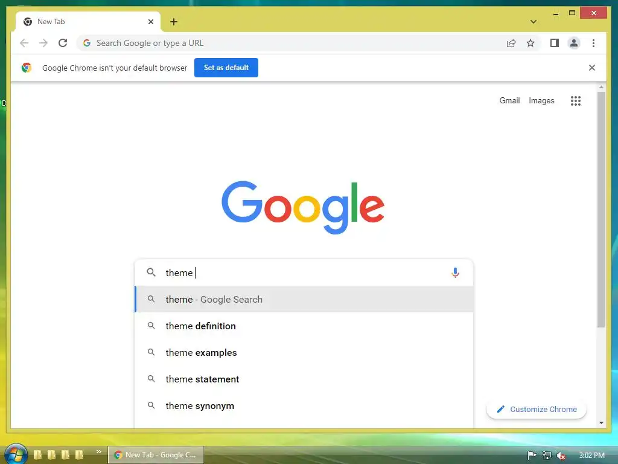Click the Google G icon in the address bar
Image resolution: width=618 pixels, height=464 pixels.
click(x=87, y=43)
